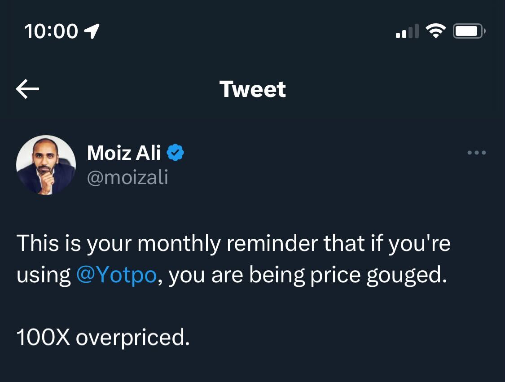Open the @Yotpo mention link
This screenshot has height=382, width=505.
[116, 275]
